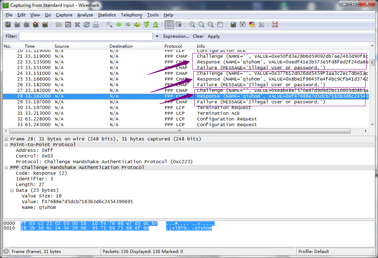Open the File menu
This screenshot has height=258, width=378.
[9, 15]
